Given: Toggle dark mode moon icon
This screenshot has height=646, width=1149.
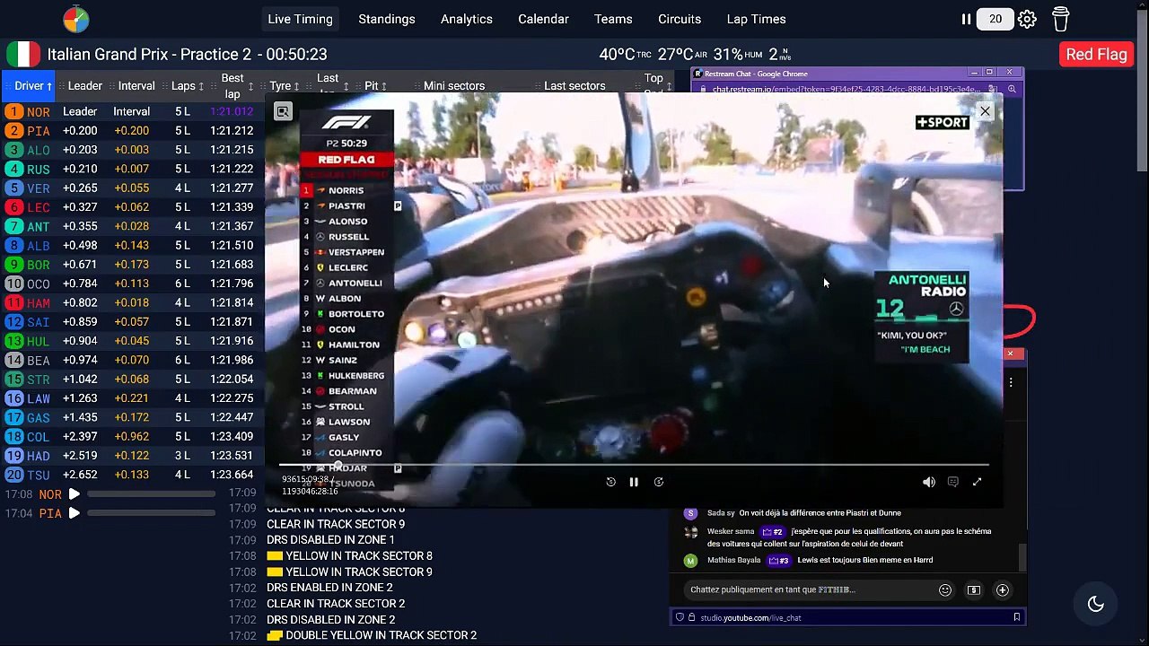Looking at the screenshot, I should pos(1095,604).
